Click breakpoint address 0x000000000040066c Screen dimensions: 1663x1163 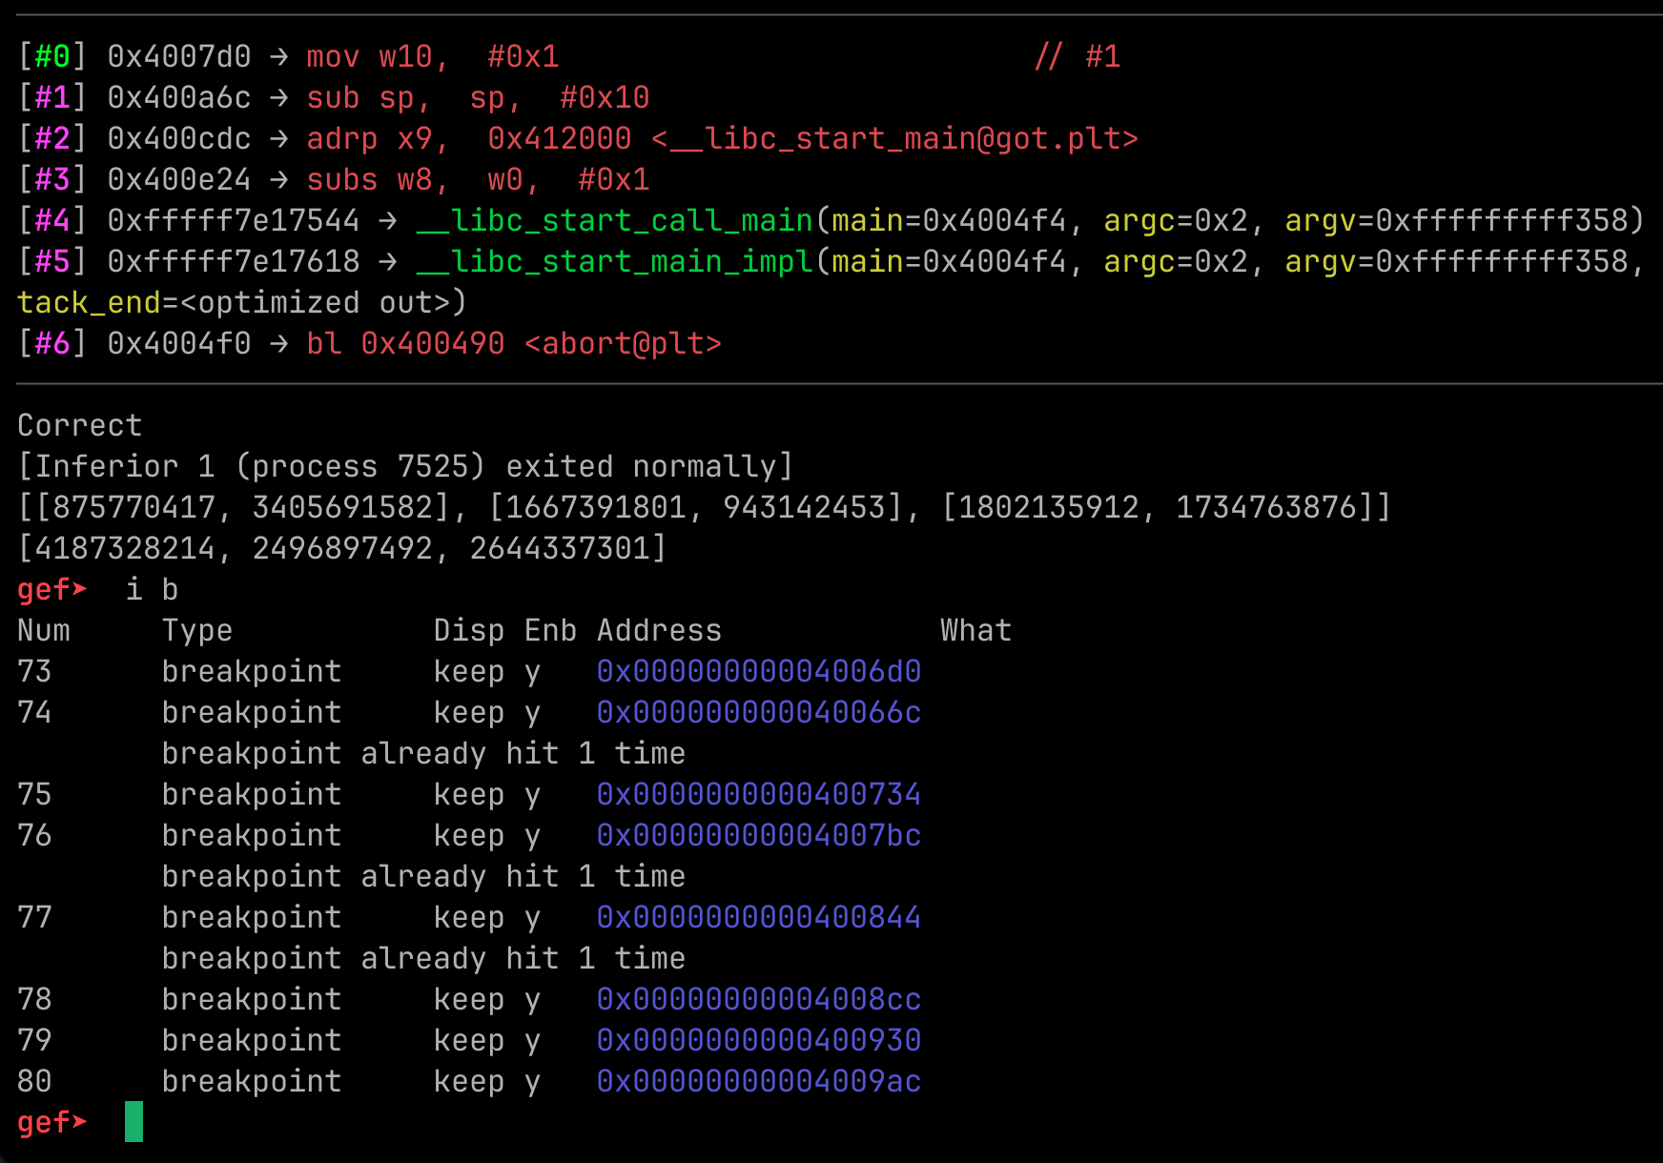758,712
